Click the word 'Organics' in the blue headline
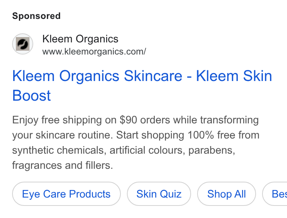Screen dimensions: 287x218 coord(89,76)
